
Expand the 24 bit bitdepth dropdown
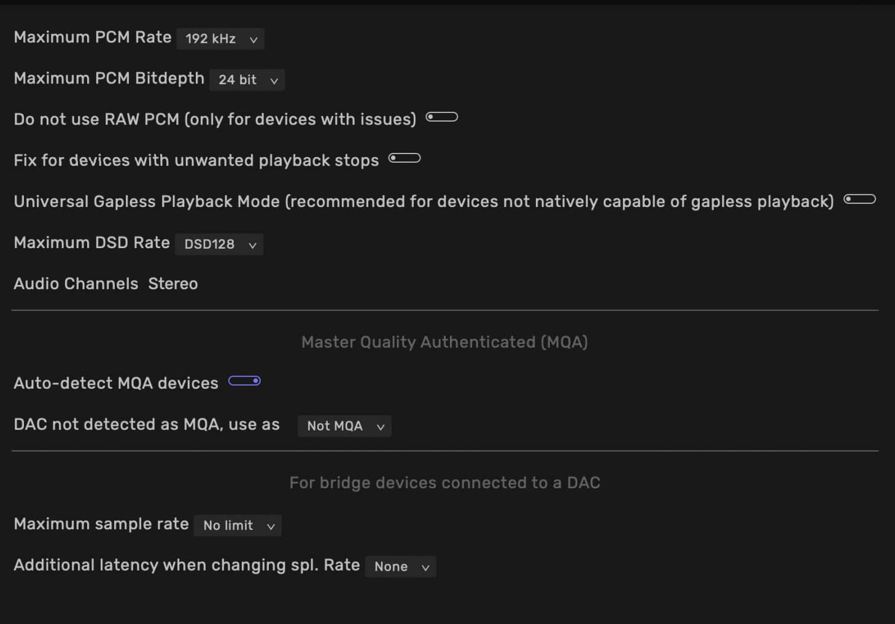pos(247,80)
